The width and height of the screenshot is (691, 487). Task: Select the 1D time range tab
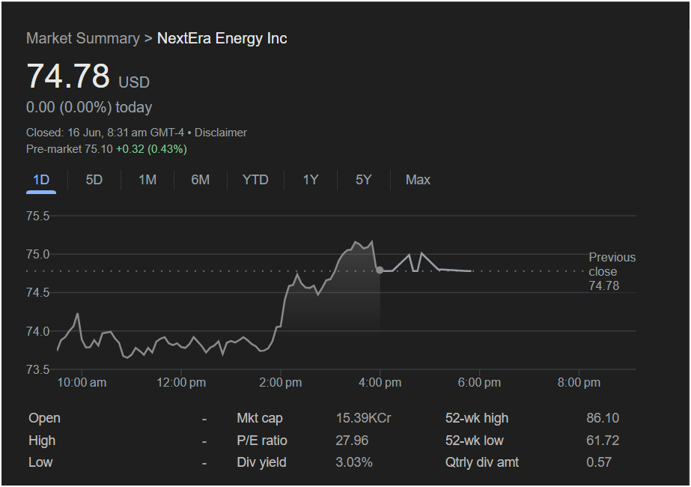tap(41, 180)
